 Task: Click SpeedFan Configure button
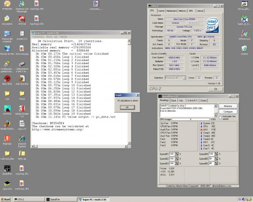tap(228, 112)
